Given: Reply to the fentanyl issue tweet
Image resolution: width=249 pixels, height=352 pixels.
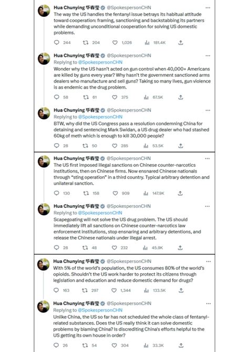Looking at the screenshot, I should coord(57,43).
